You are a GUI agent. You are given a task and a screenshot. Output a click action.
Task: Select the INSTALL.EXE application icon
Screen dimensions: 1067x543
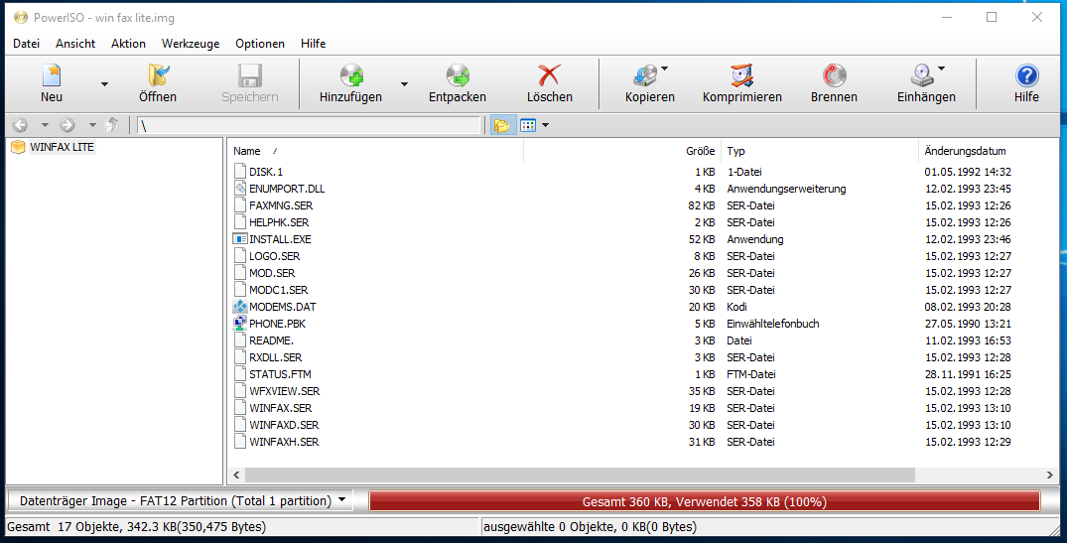pyautogui.click(x=239, y=239)
